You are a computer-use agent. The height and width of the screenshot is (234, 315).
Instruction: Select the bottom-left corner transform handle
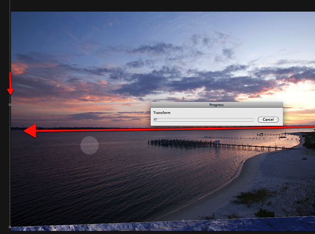[x=10, y=227]
